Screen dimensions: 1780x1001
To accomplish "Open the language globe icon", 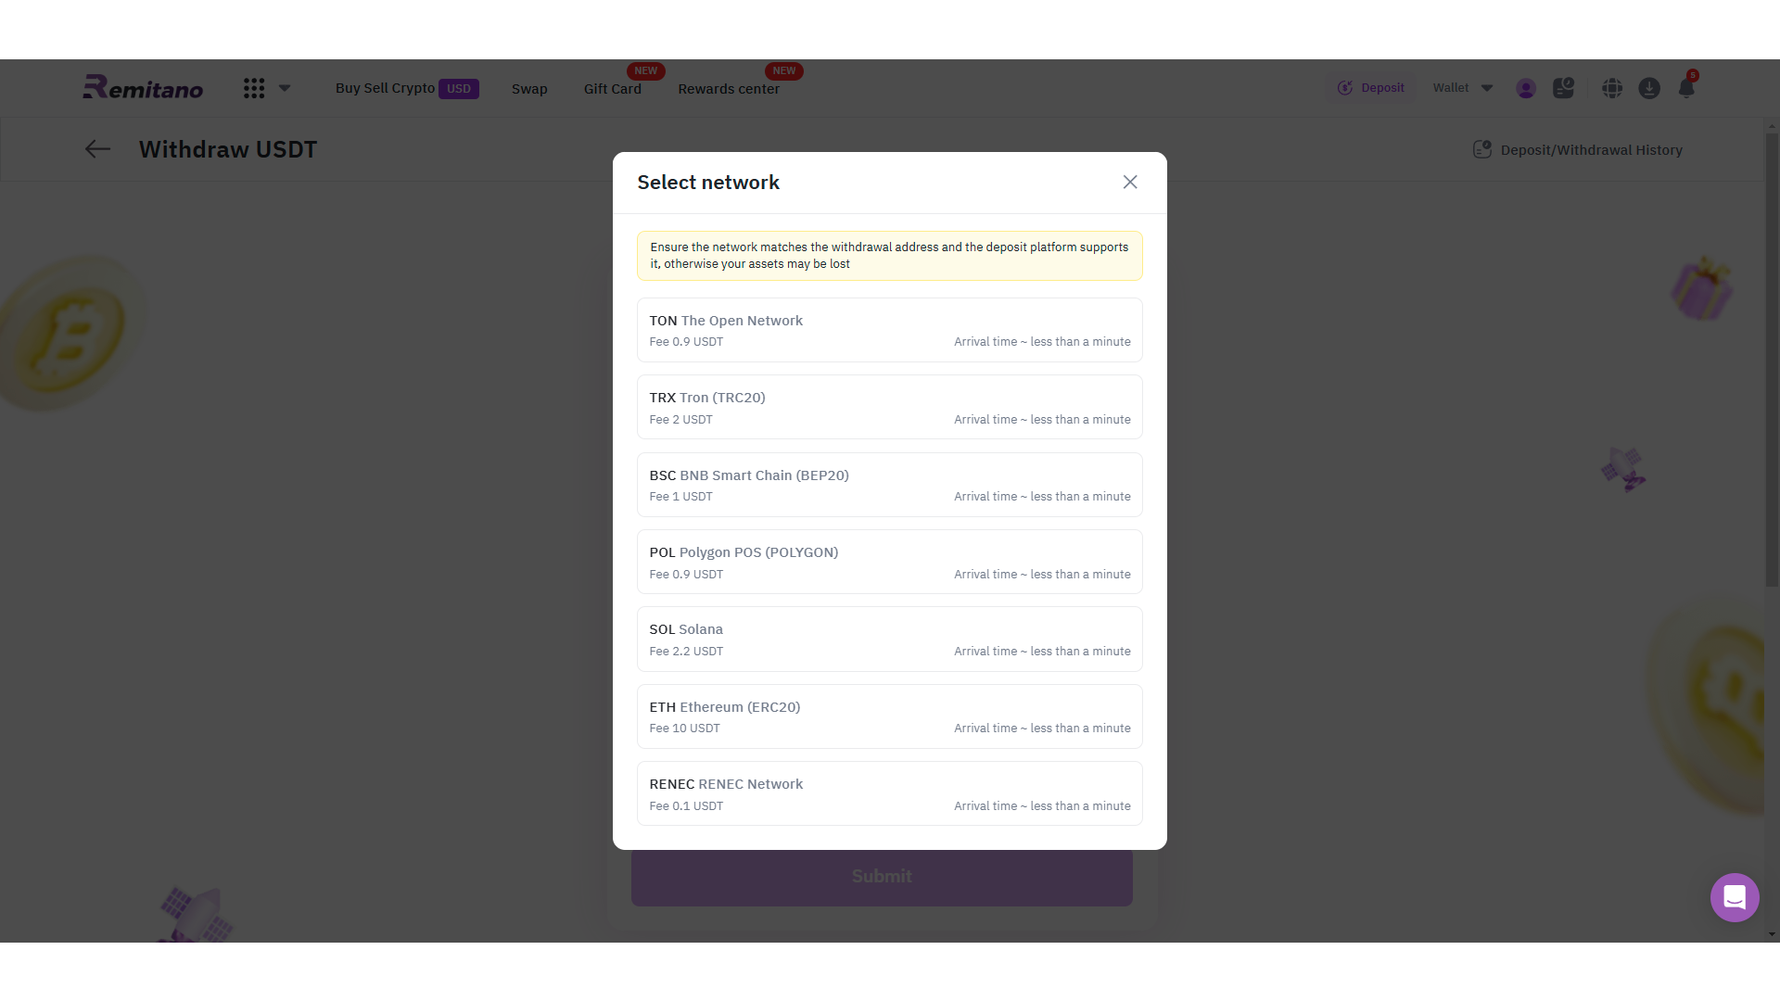I will (x=1612, y=88).
